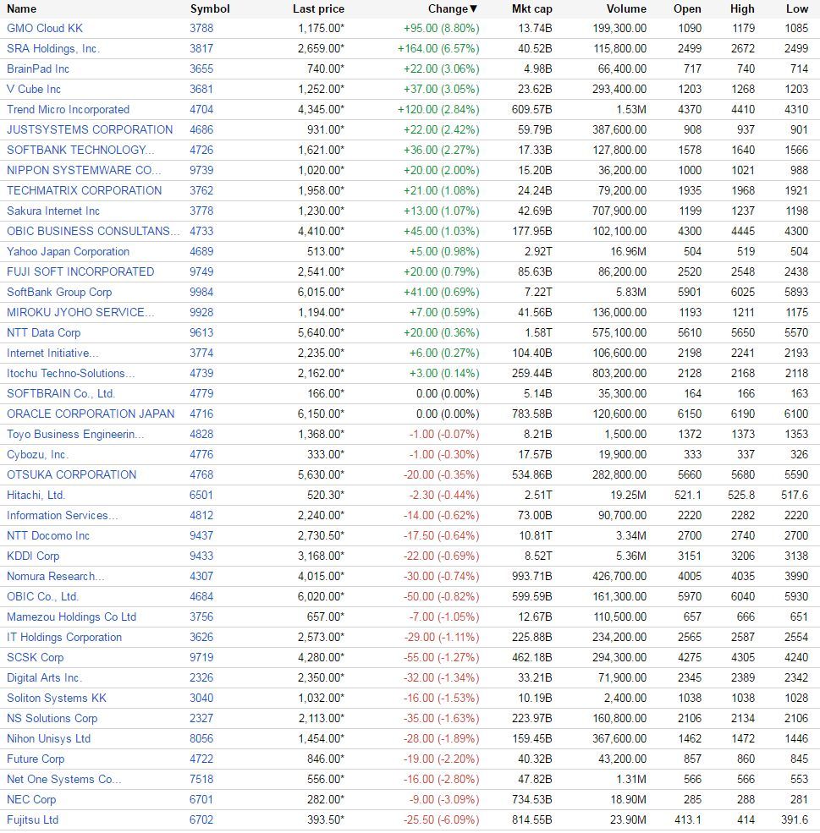Screen dimensions: 820x833
Task: Open Soliton Systems KK link
Action: click(x=57, y=698)
